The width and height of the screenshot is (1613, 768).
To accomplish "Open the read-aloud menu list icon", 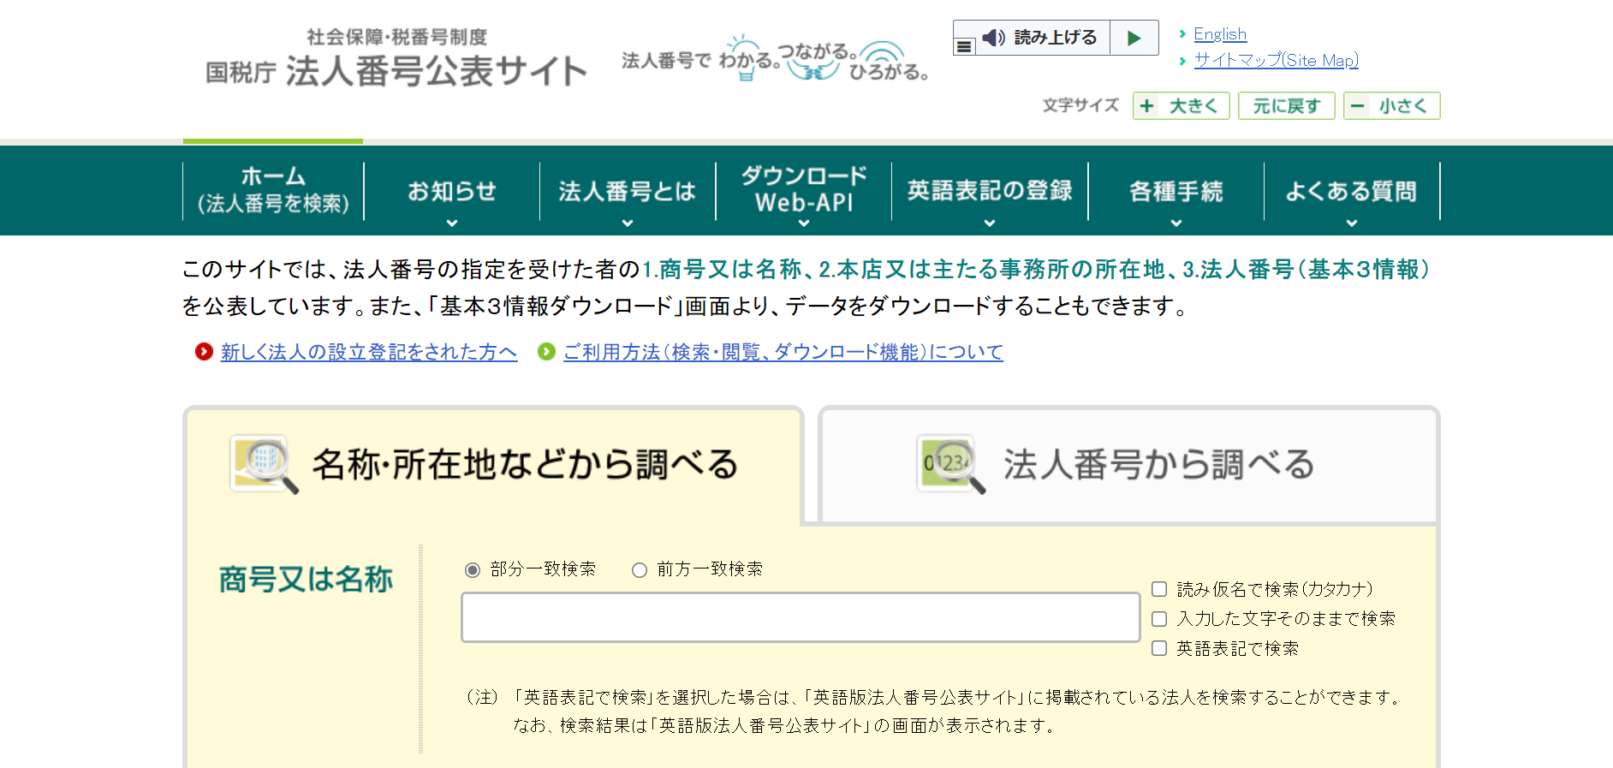I will 964,46.
